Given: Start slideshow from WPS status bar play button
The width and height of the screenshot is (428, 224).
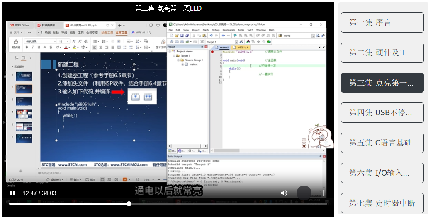Looking at the screenshot, I should 125,179.
